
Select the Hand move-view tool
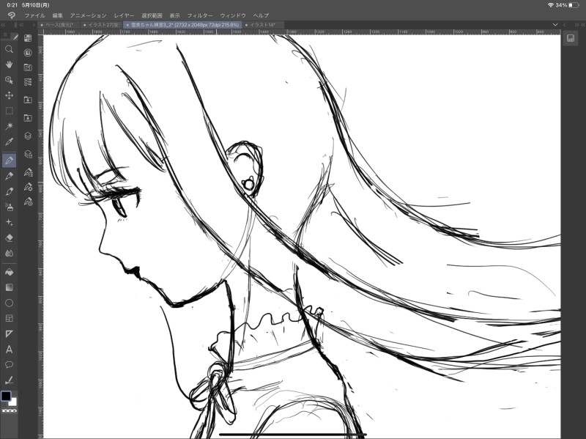(x=9, y=64)
